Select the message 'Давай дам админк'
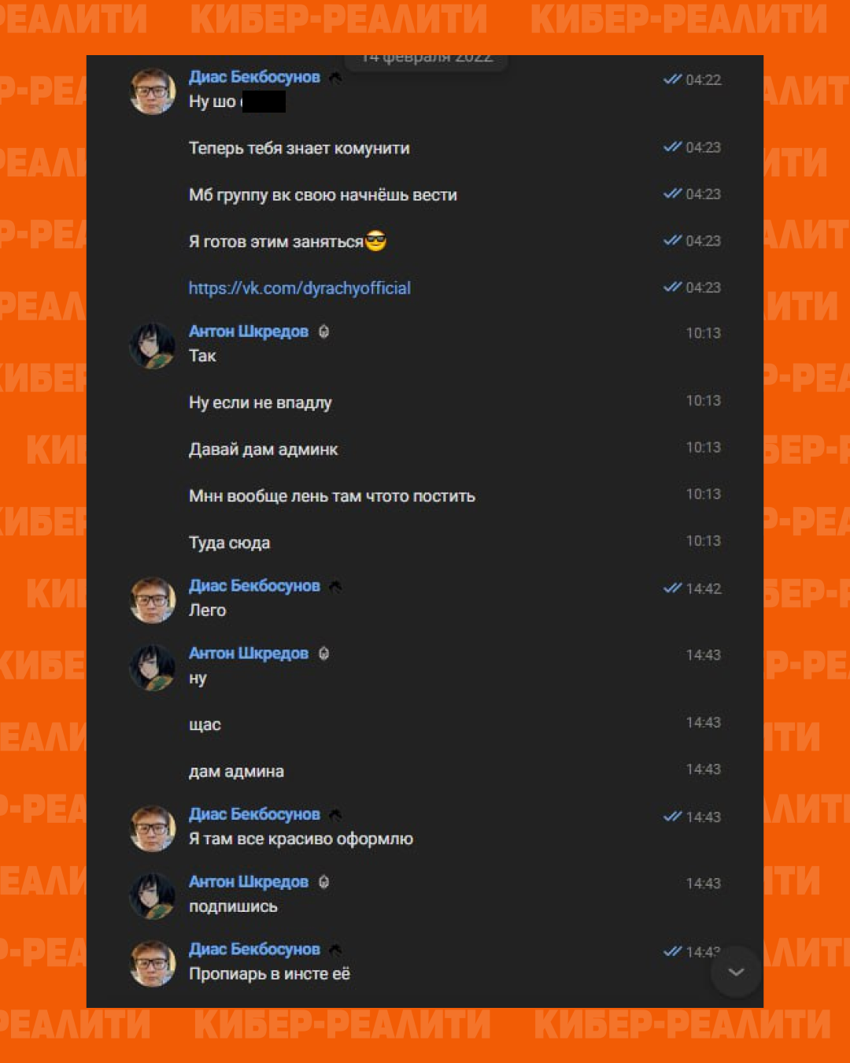Image resolution: width=850 pixels, height=1063 pixels. tap(263, 450)
